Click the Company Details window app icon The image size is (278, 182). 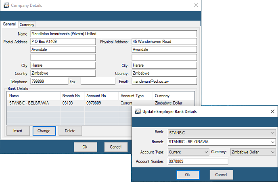[6, 5]
